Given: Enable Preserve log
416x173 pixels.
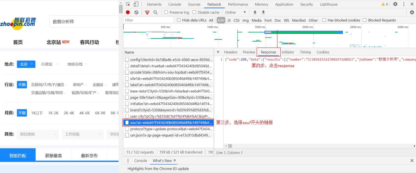Looking at the screenshot, I should point(166,12).
